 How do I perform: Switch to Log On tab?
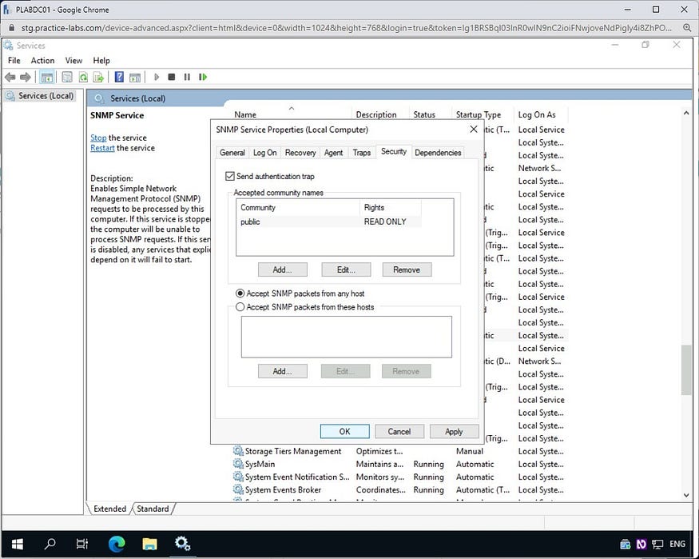264,153
